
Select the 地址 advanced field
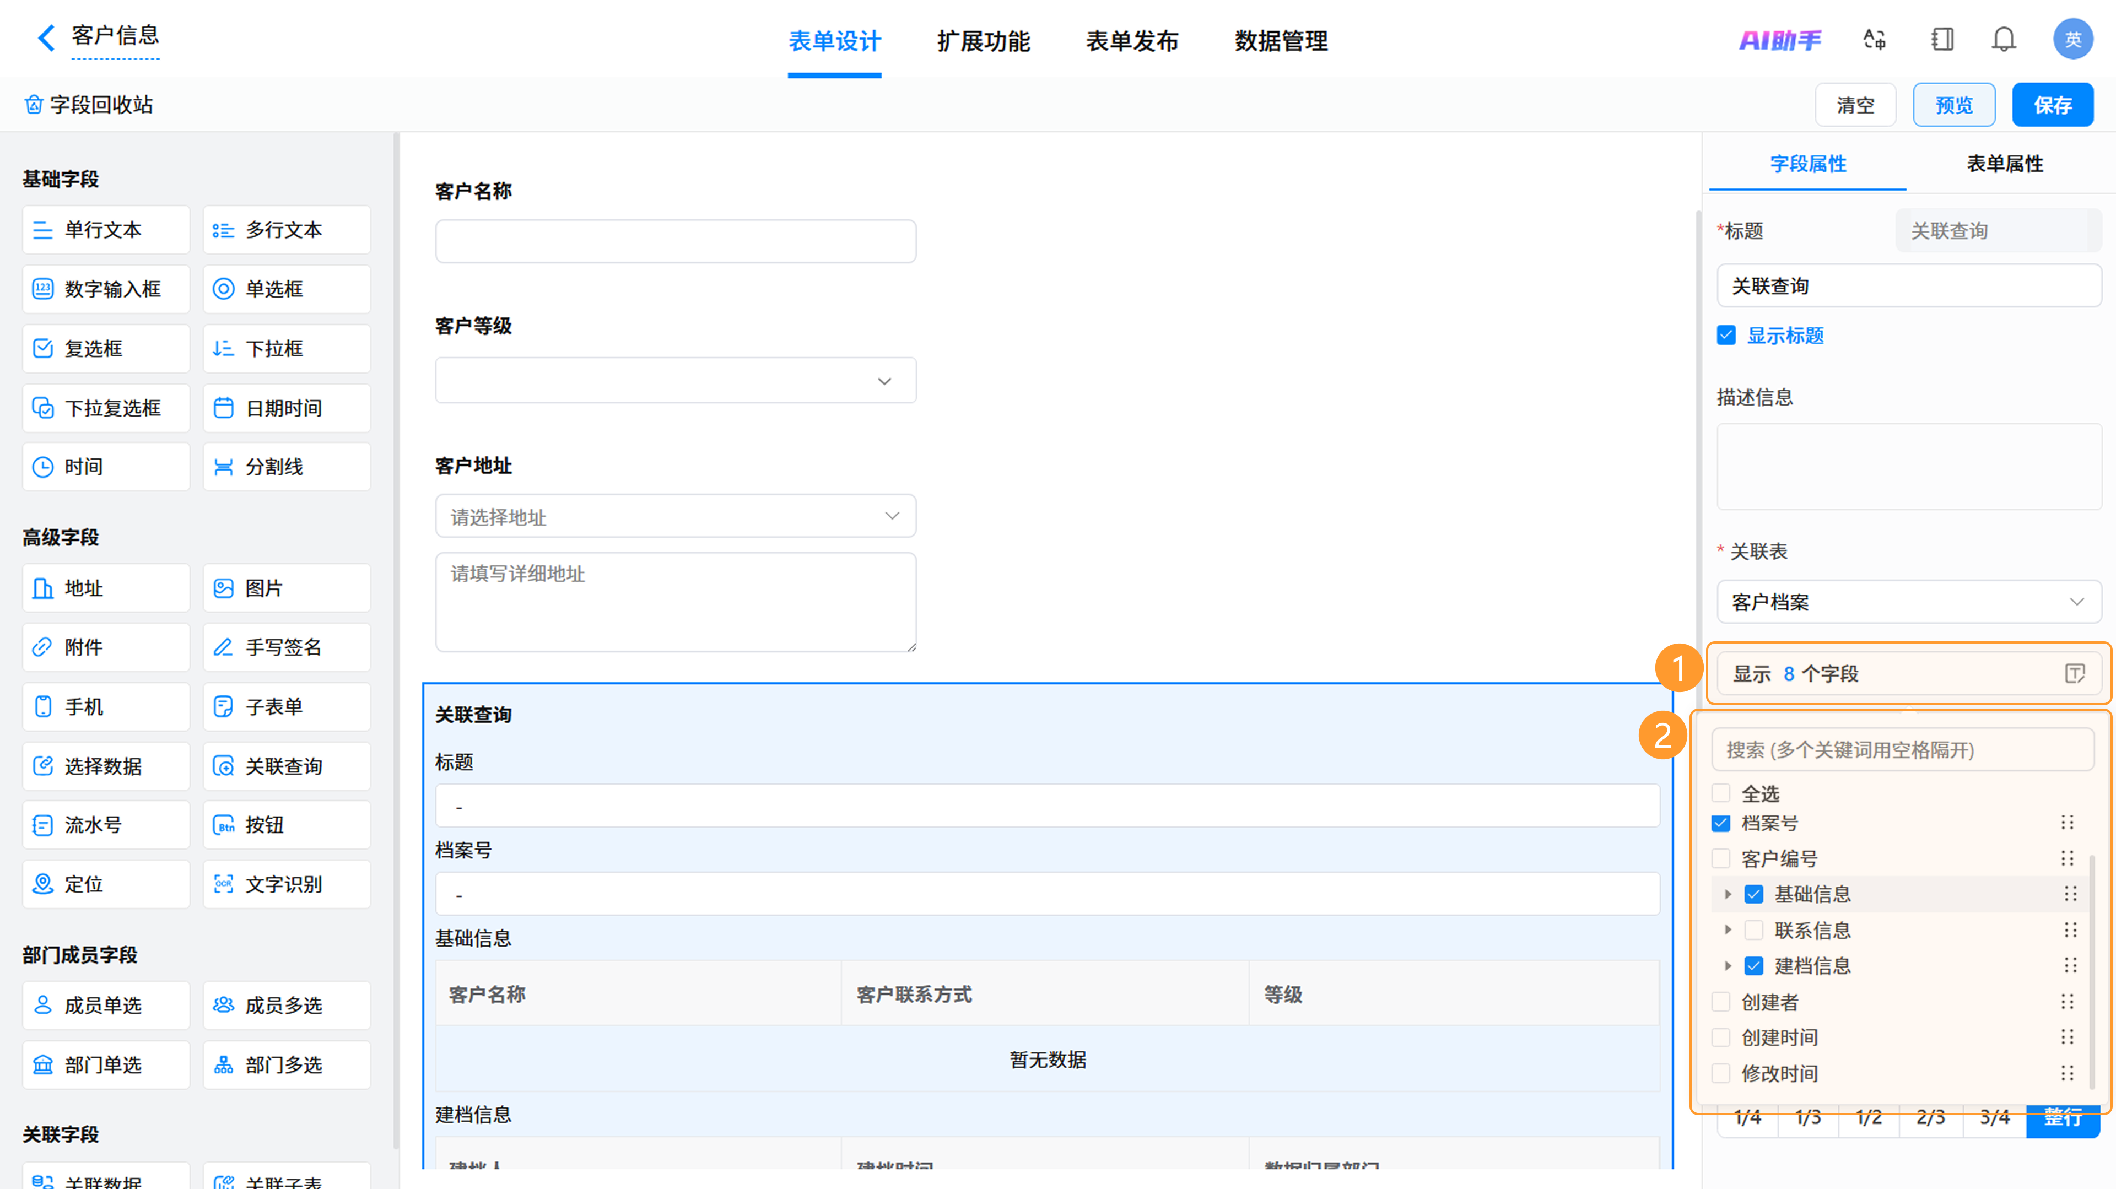(x=106, y=588)
